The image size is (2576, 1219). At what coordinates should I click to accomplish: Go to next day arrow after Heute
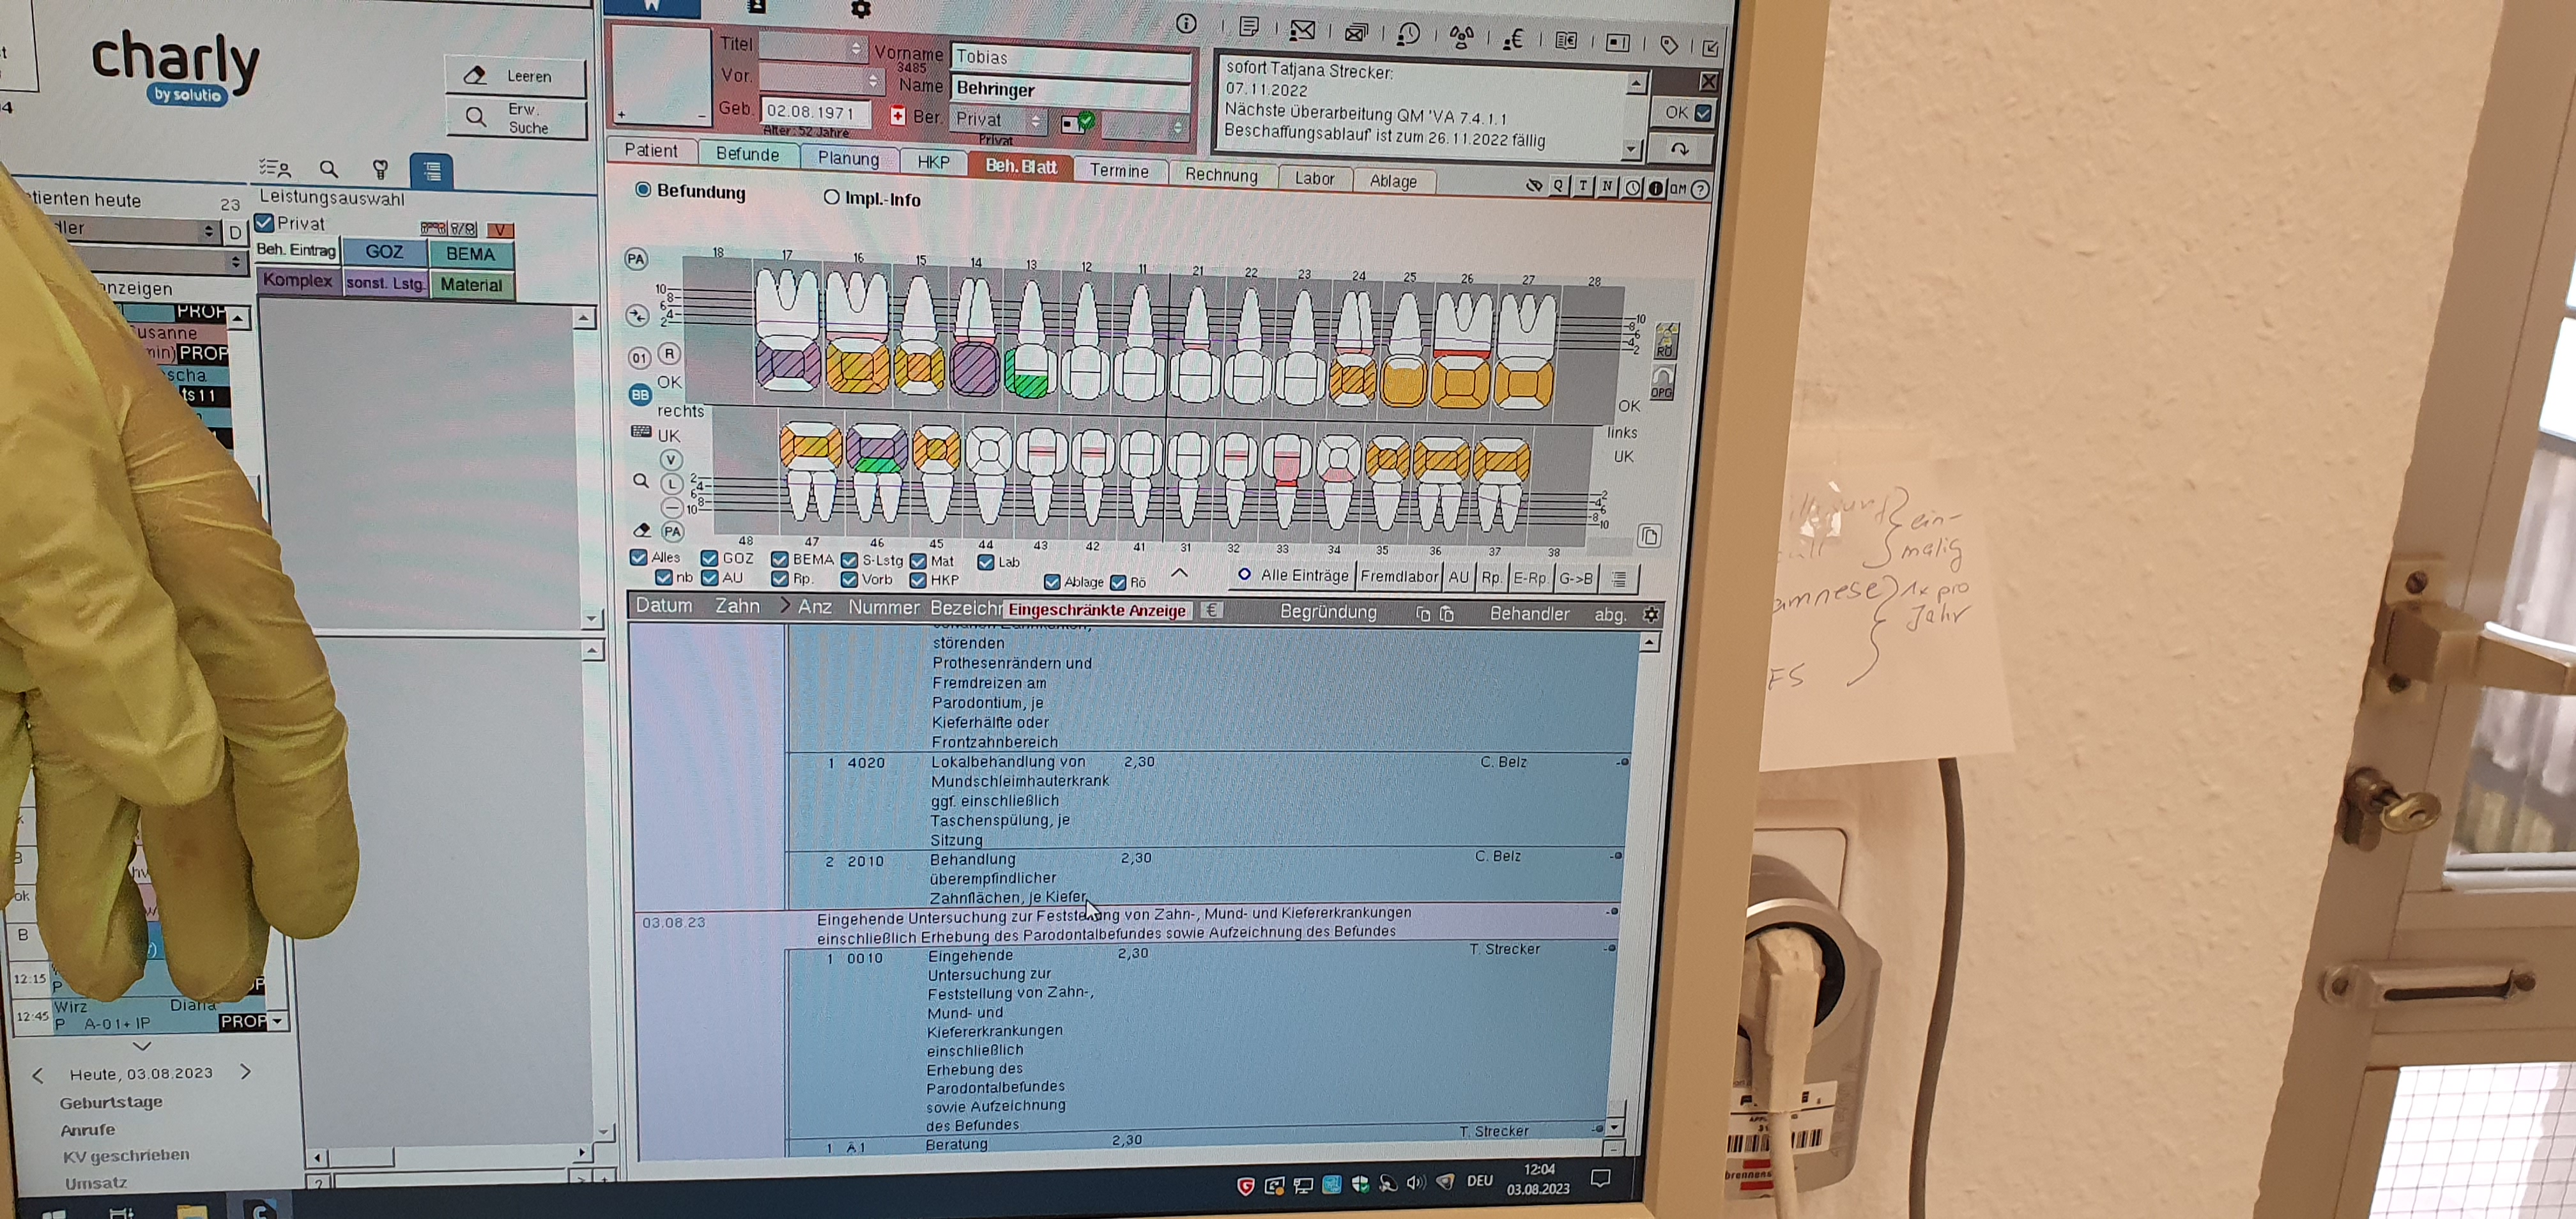click(246, 1072)
